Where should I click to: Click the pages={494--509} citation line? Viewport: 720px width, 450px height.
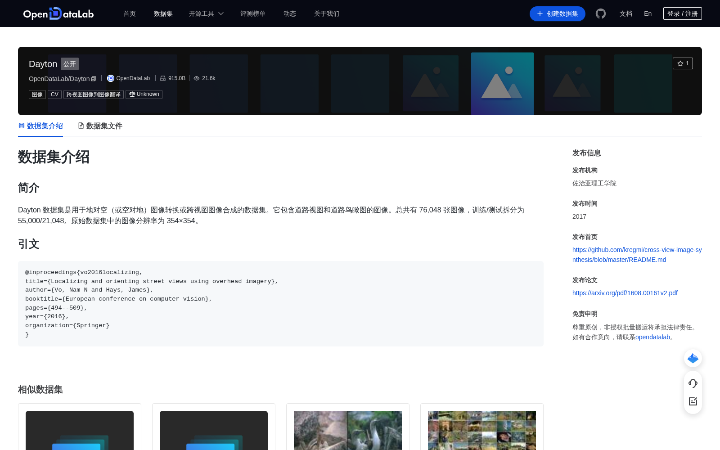pyautogui.click(x=56, y=308)
